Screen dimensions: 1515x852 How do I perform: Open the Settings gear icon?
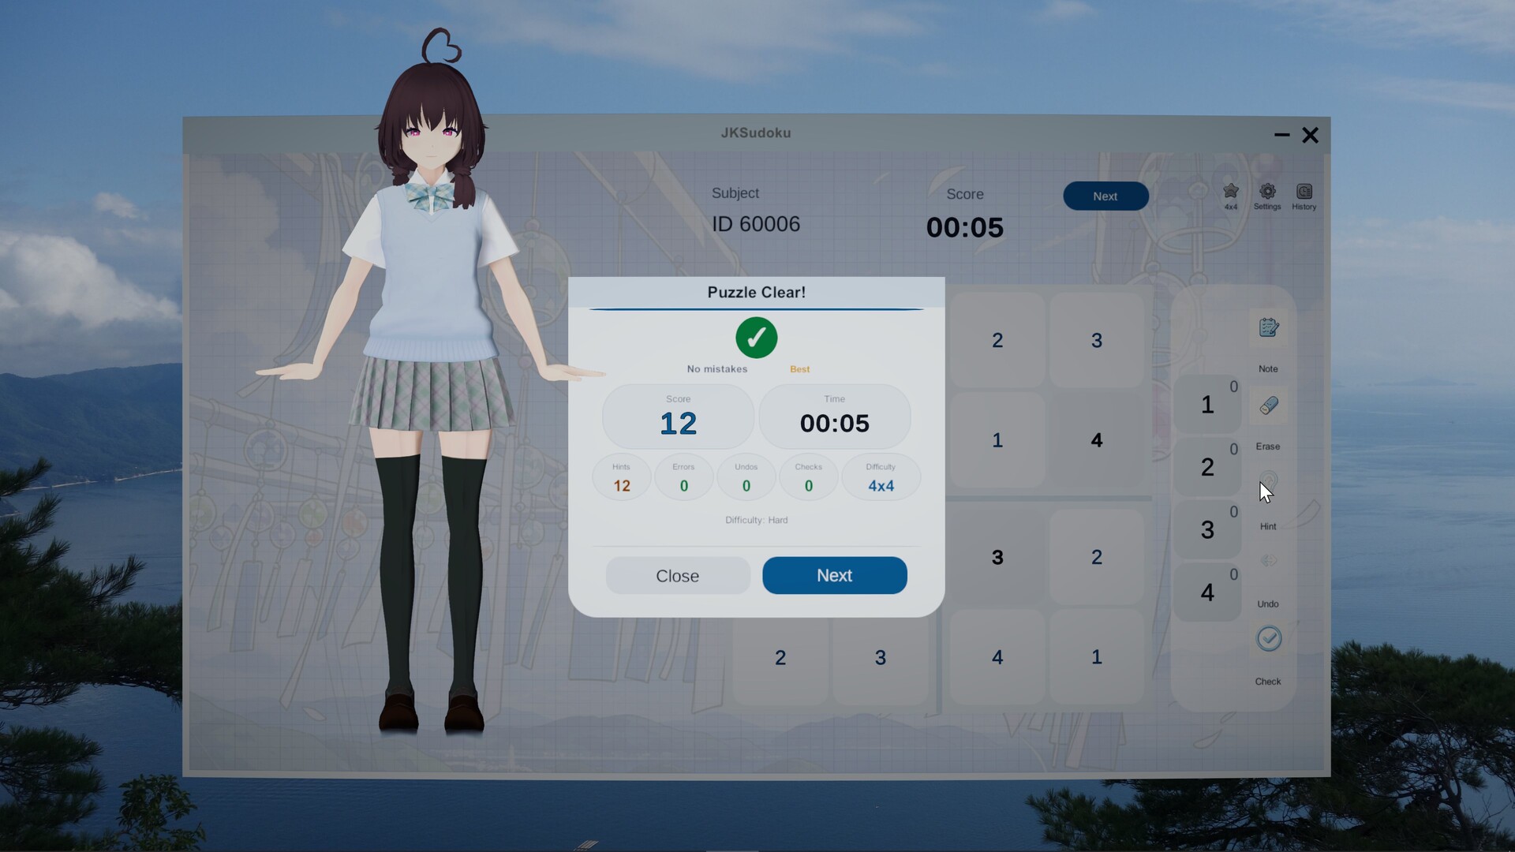[1267, 192]
